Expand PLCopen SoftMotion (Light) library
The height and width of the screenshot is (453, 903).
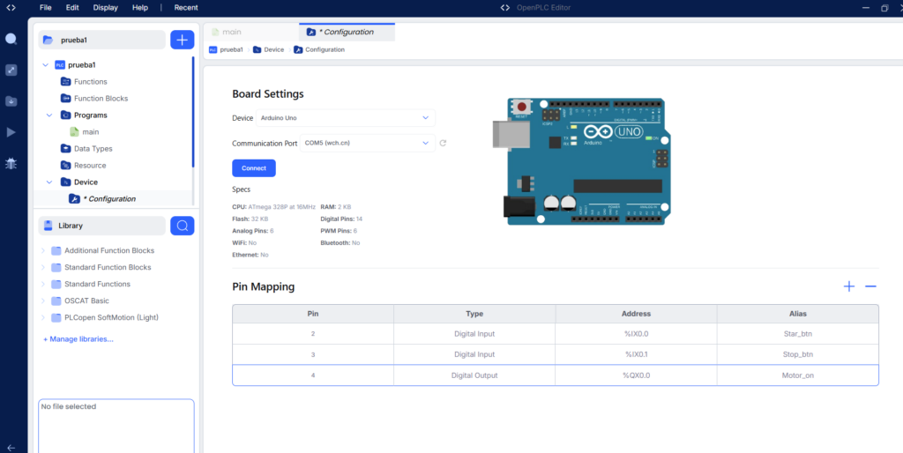(x=42, y=318)
